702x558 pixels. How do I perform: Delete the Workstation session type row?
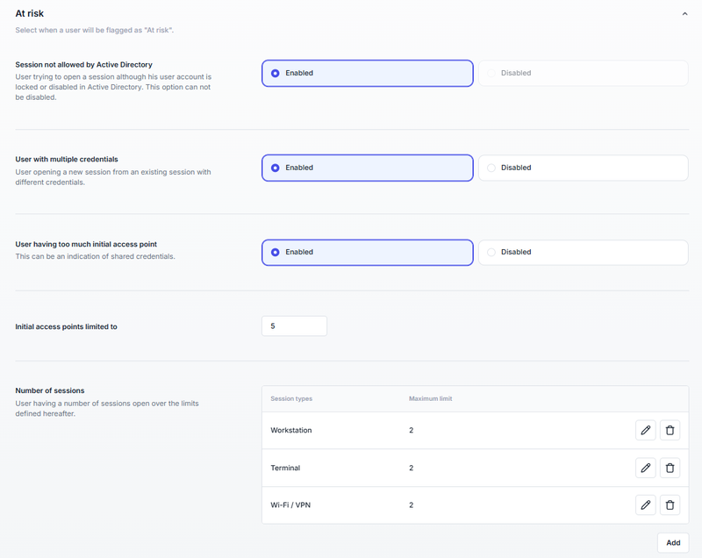point(670,431)
